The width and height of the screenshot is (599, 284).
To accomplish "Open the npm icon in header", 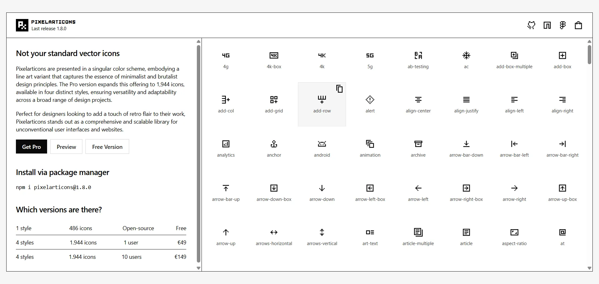I will (547, 25).
